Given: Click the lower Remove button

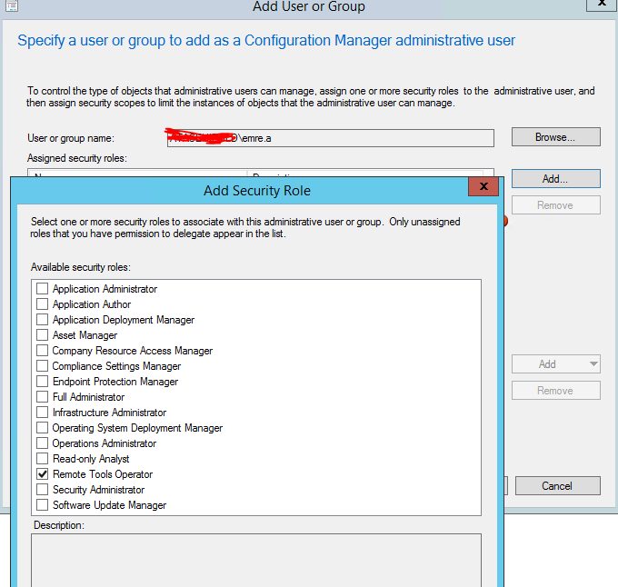Looking at the screenshot, I should point(555,391).
